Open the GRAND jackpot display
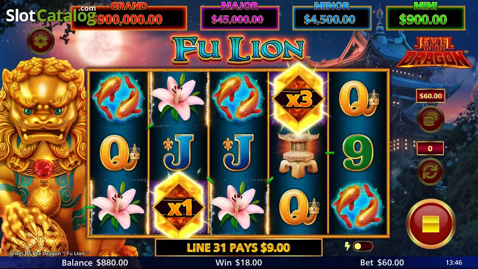The image size is (478, 269). click(129, 18)
